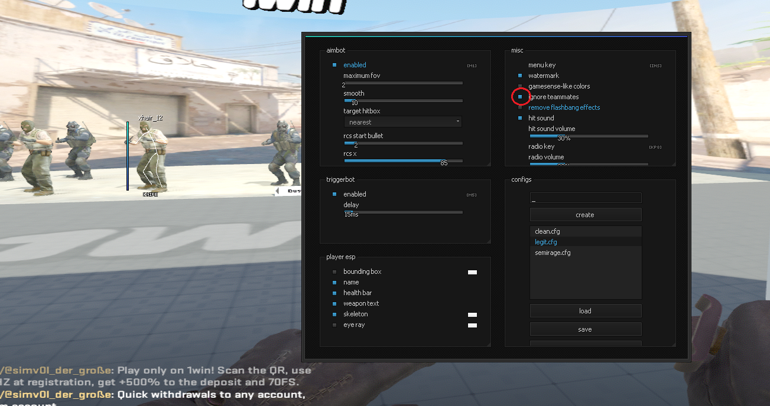Screen dimensions: 770x406
Task: Toggle the triggerbot enabled checkbox
Action: coord(334,194)
